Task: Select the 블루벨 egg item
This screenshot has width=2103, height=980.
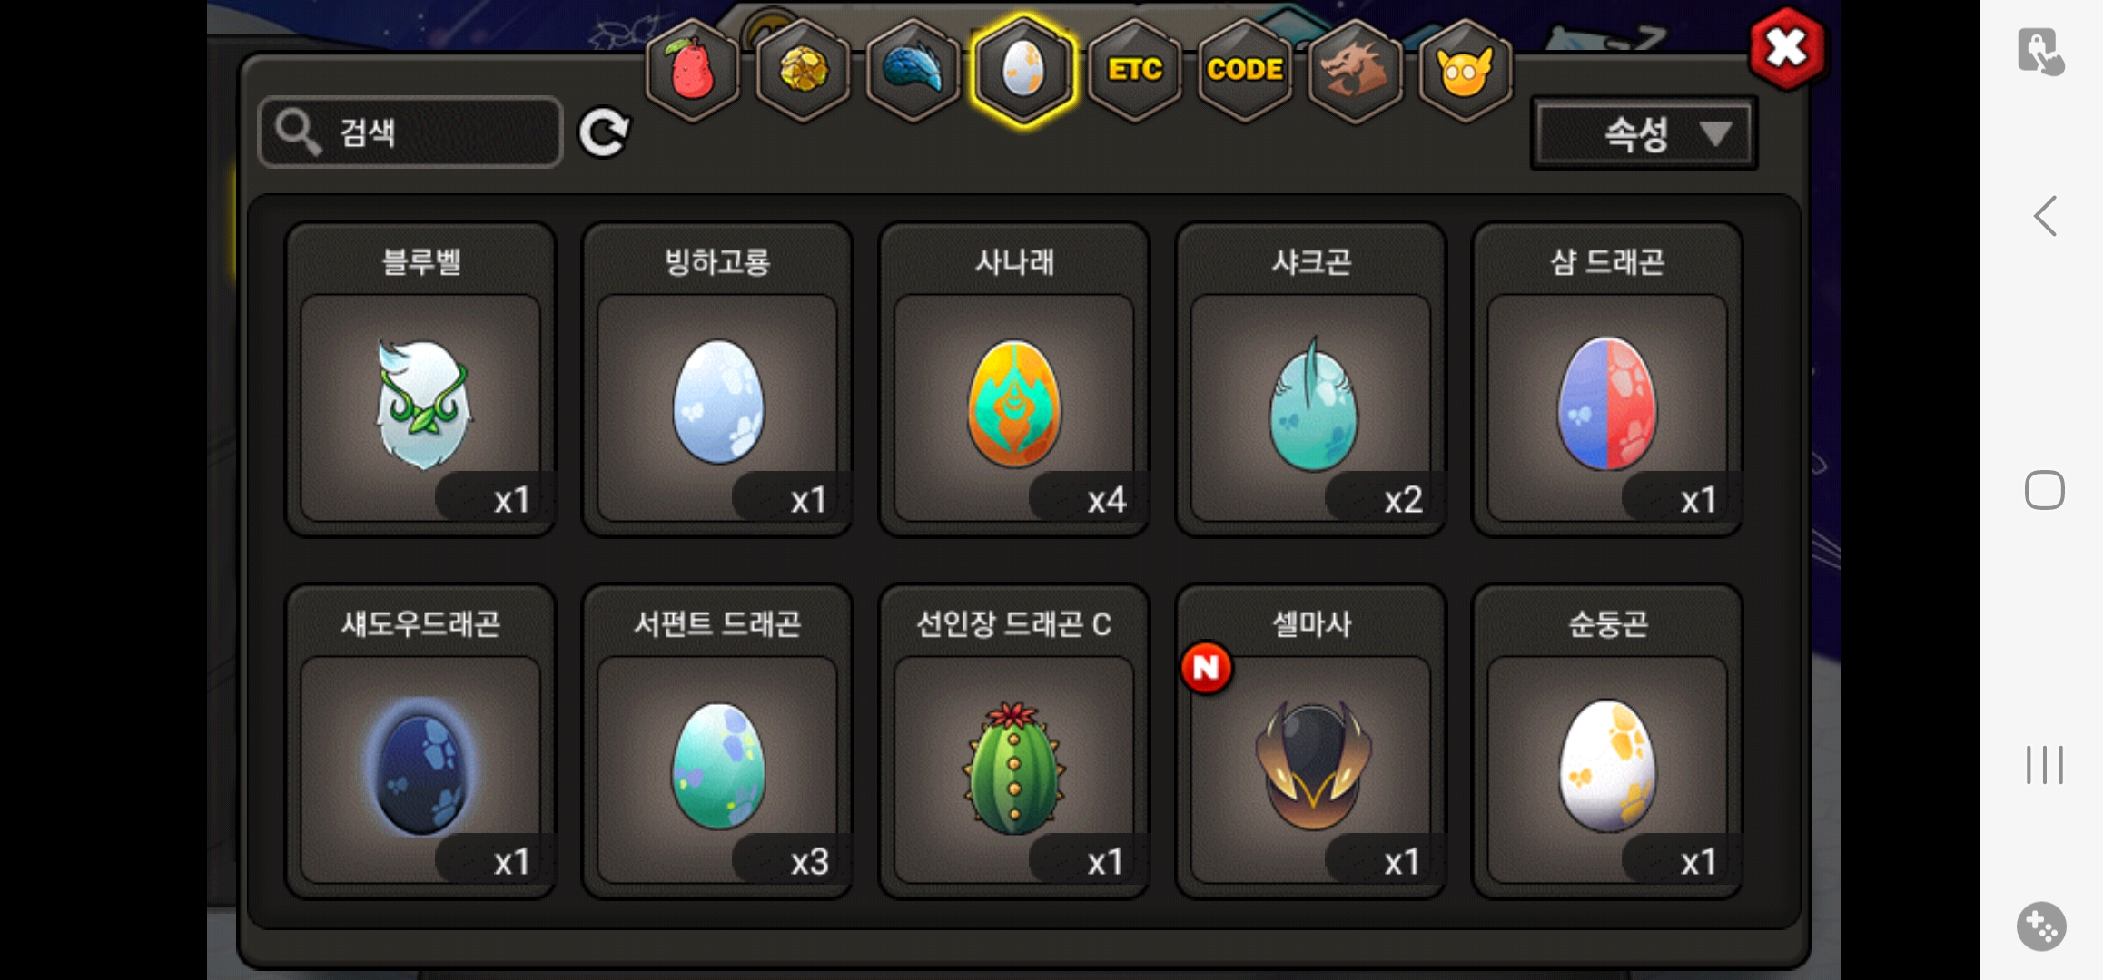Action: 420,379
